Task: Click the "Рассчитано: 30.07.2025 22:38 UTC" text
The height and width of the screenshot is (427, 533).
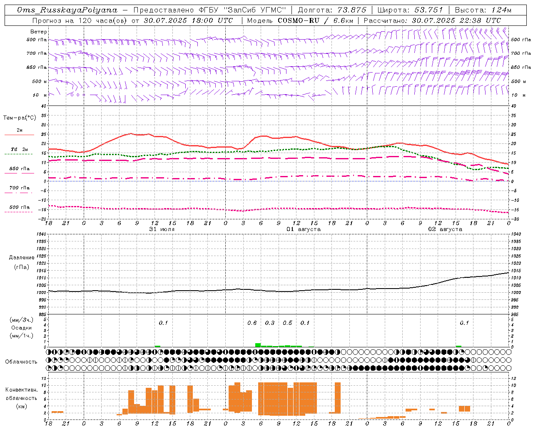Action: click(432, 20)
